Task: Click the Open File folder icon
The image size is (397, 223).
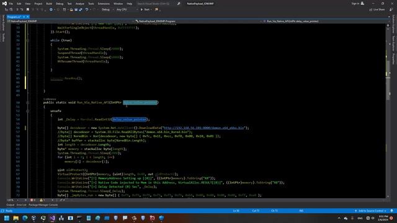Action: (x=71, y=10)
